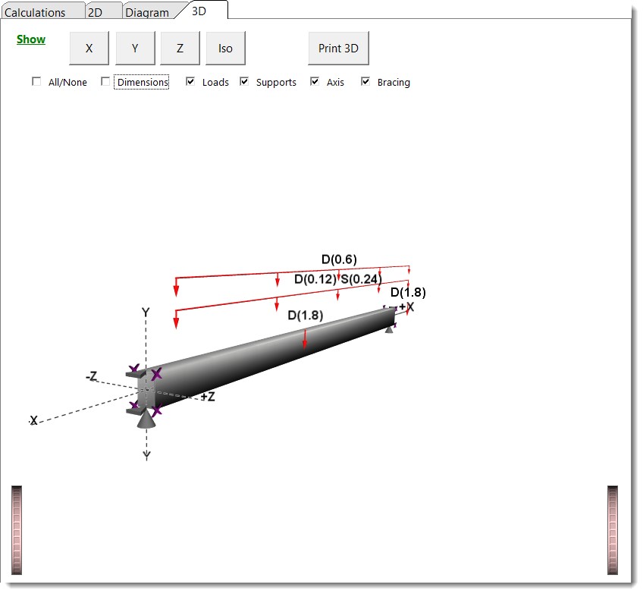Enable the Dimensions checkbox
Image resolution: width=643 pixels, height=594 pixels.
(105, 81)
